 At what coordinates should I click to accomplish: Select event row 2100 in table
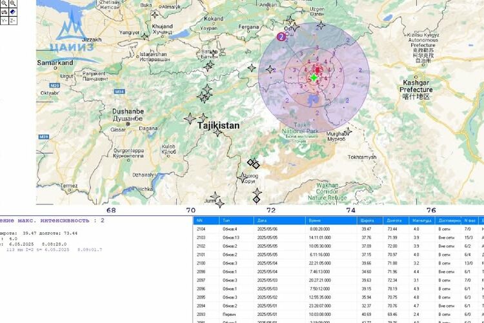pos(323,262)
